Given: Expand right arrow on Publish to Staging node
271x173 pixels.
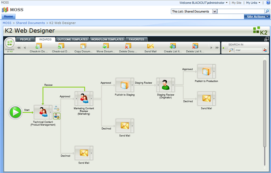Looking at the screenshot, I should 132,85.
